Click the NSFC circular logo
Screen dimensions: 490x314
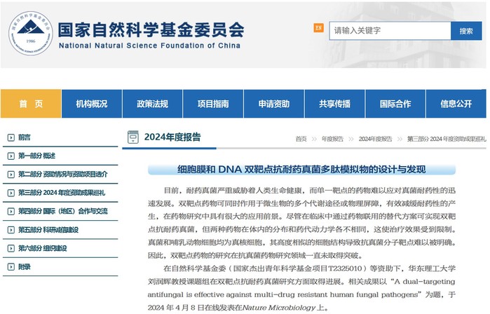pos(29,32)
